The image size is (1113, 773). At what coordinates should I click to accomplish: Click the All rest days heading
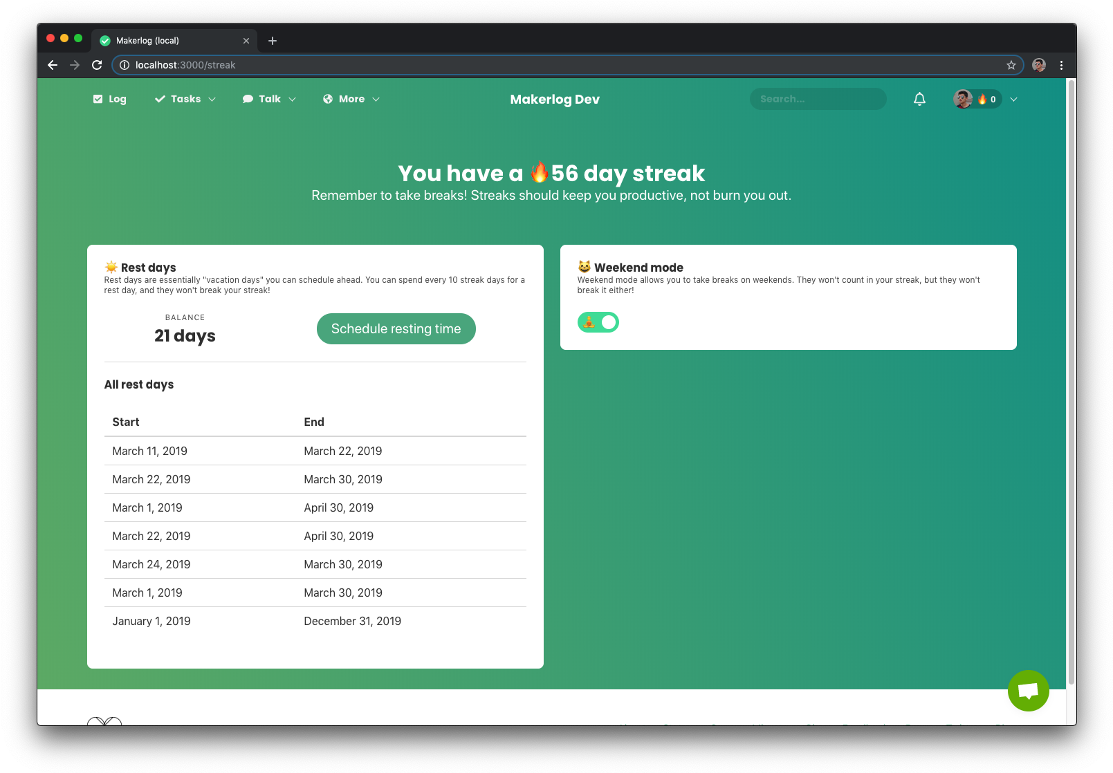tap(139, 384)
